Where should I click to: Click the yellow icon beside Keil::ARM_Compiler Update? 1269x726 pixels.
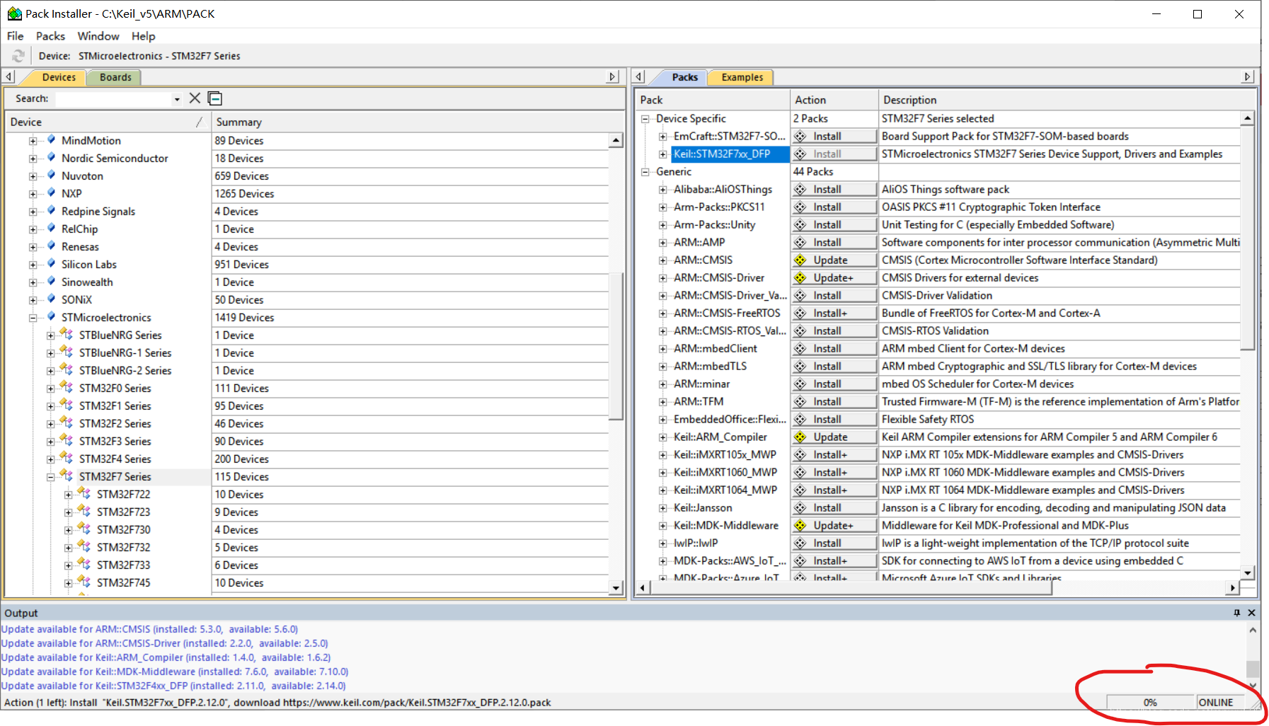800,437
